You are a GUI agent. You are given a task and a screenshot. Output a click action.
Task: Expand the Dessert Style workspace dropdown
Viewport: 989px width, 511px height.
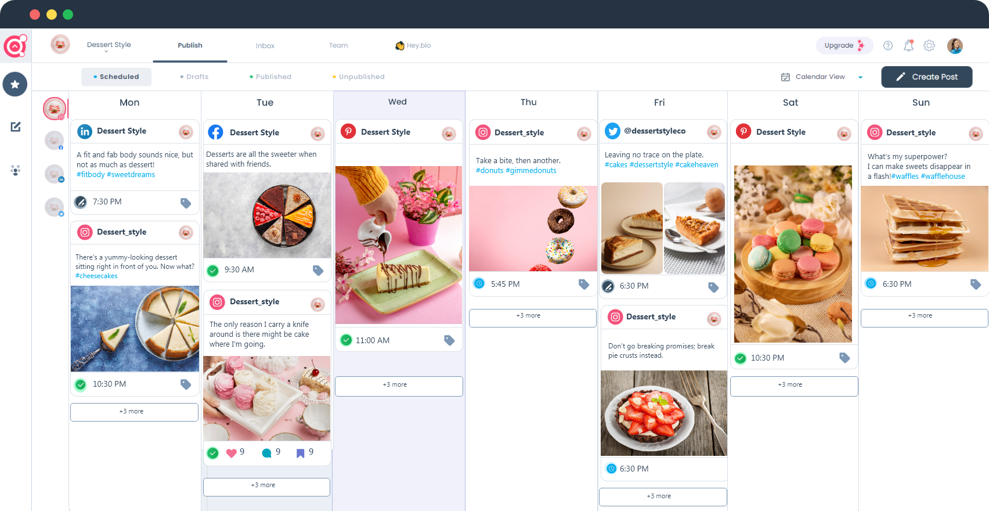coord(109,46)
